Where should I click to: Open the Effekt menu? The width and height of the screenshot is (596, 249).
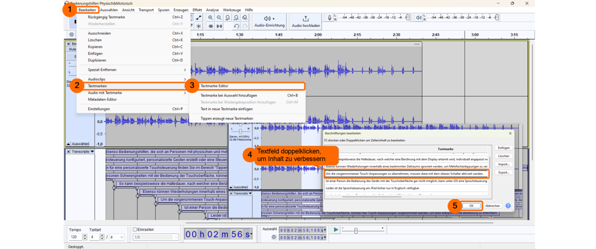tap(197, 10)
